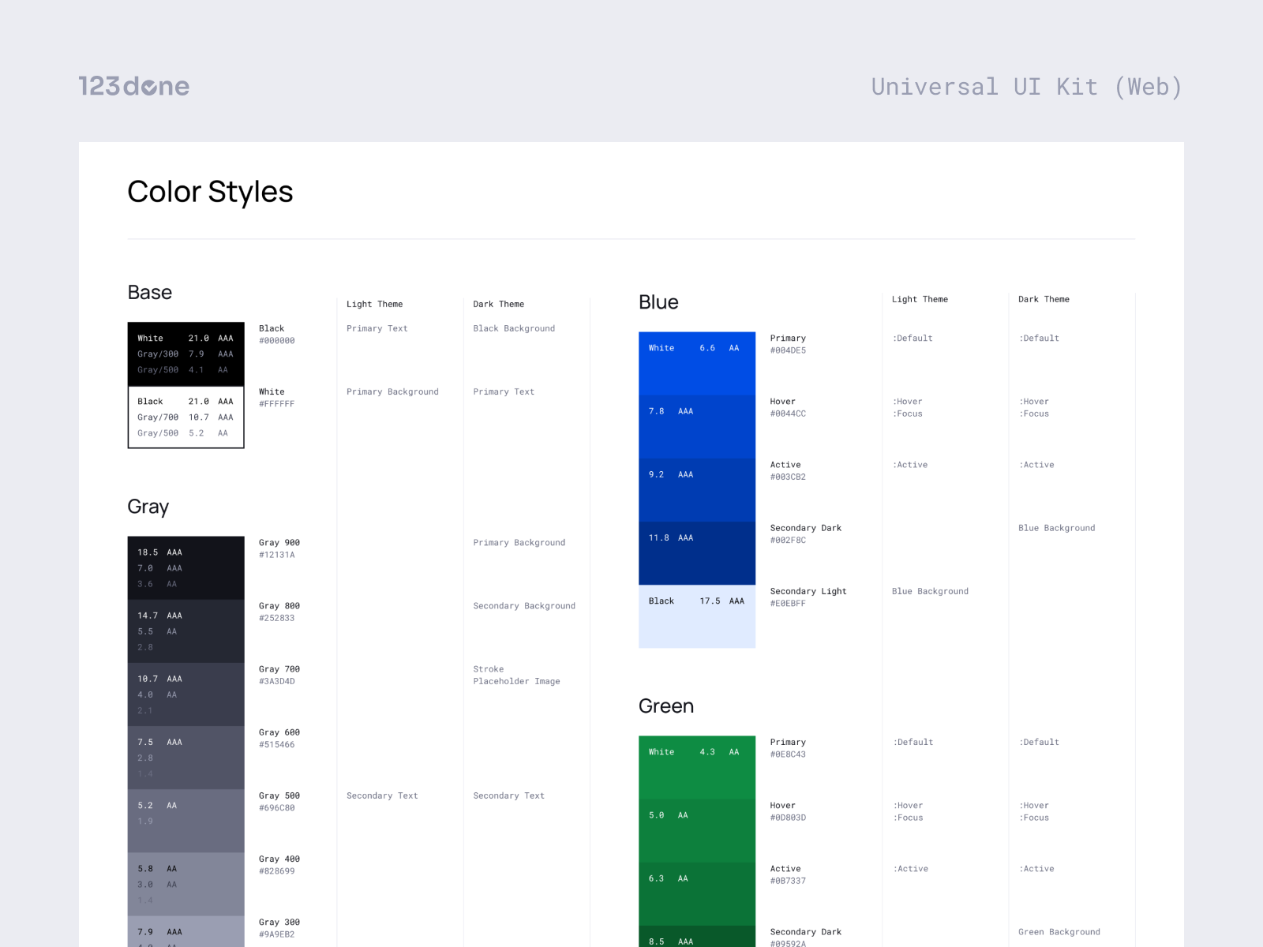The height and width of the screenshot is (947, 1263).
Task: Click Secondary Text under Dark Theme
Action: point(509,796)
